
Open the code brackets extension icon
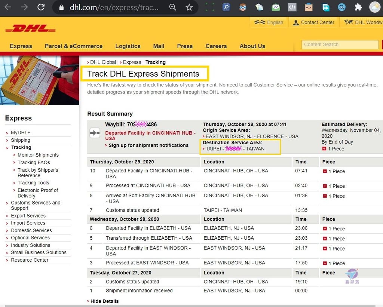(292, 7)
